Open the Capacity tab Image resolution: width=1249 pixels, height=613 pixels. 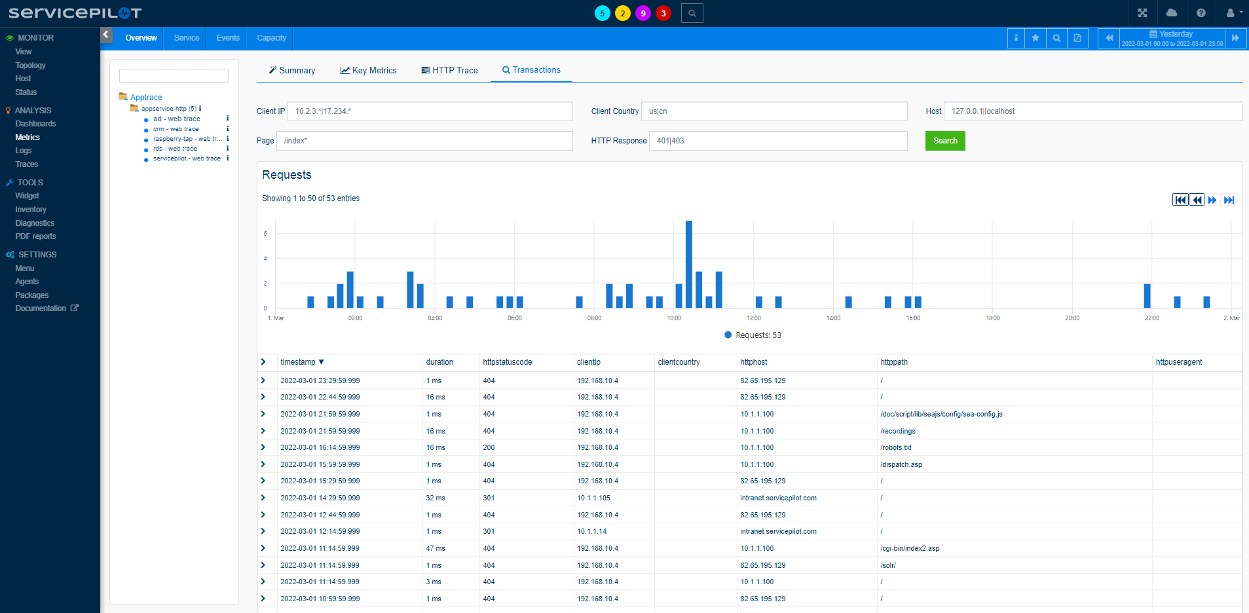click(271, 38)
